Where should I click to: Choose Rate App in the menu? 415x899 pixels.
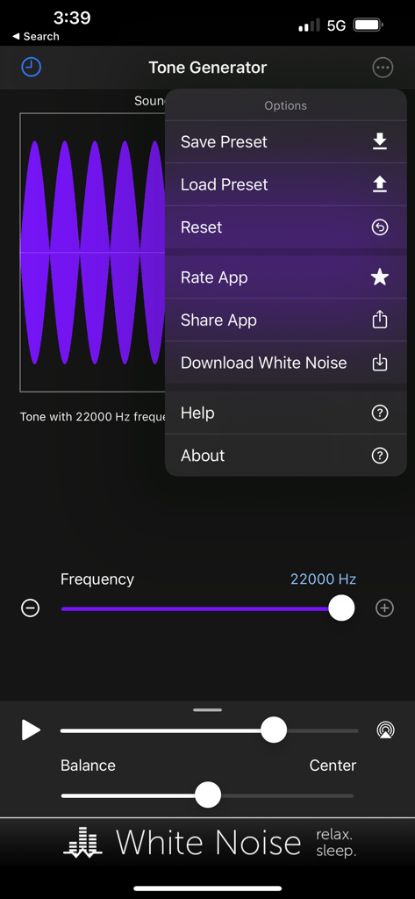[285, 277]
